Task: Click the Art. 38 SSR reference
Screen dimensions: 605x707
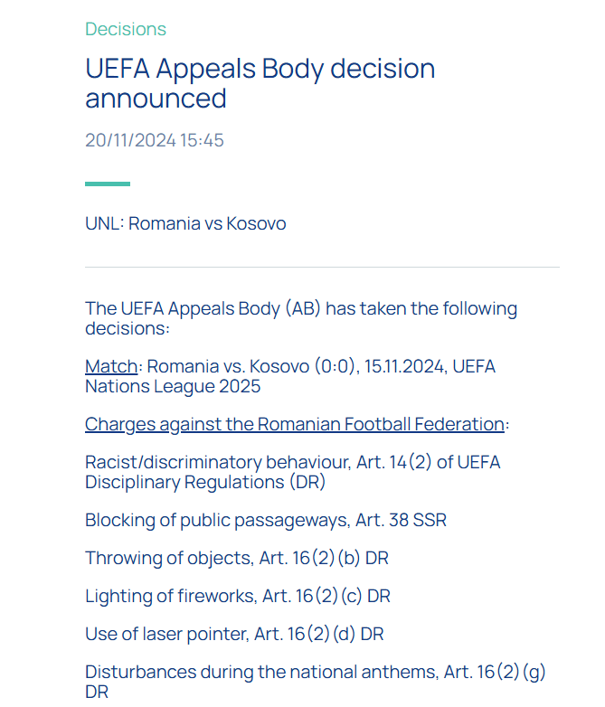Action: (x=402, y=521)
